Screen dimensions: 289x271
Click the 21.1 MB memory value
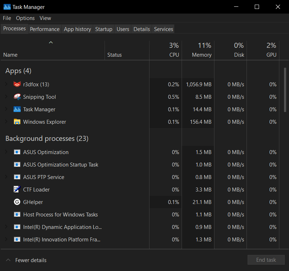click(x=202, y=202)
